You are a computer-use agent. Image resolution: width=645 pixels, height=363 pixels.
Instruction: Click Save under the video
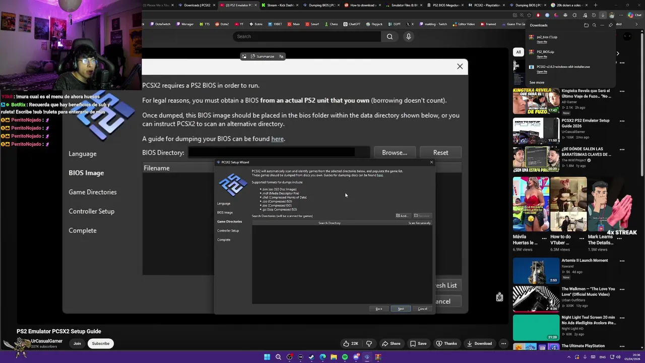pos(418,343)
